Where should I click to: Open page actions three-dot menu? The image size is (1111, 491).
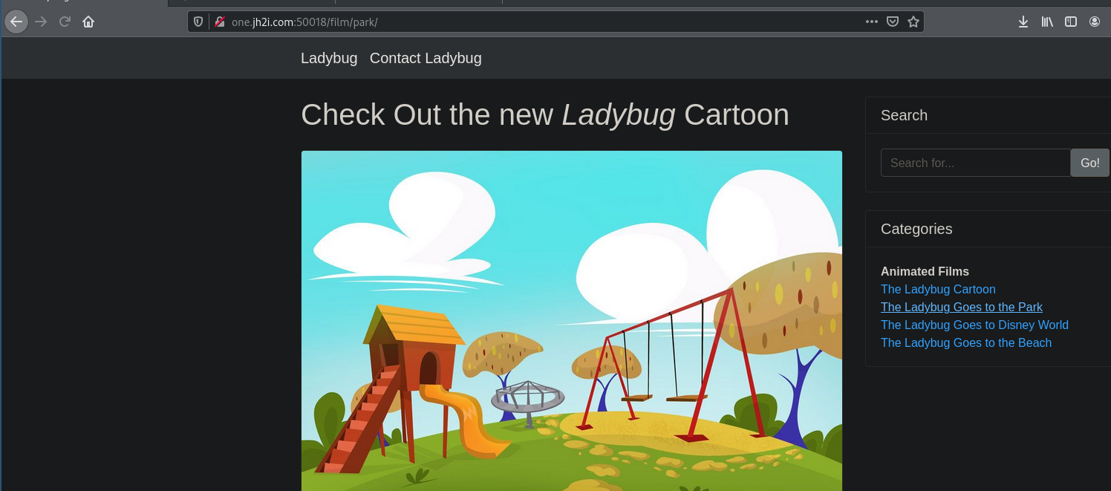coord(872,22)
